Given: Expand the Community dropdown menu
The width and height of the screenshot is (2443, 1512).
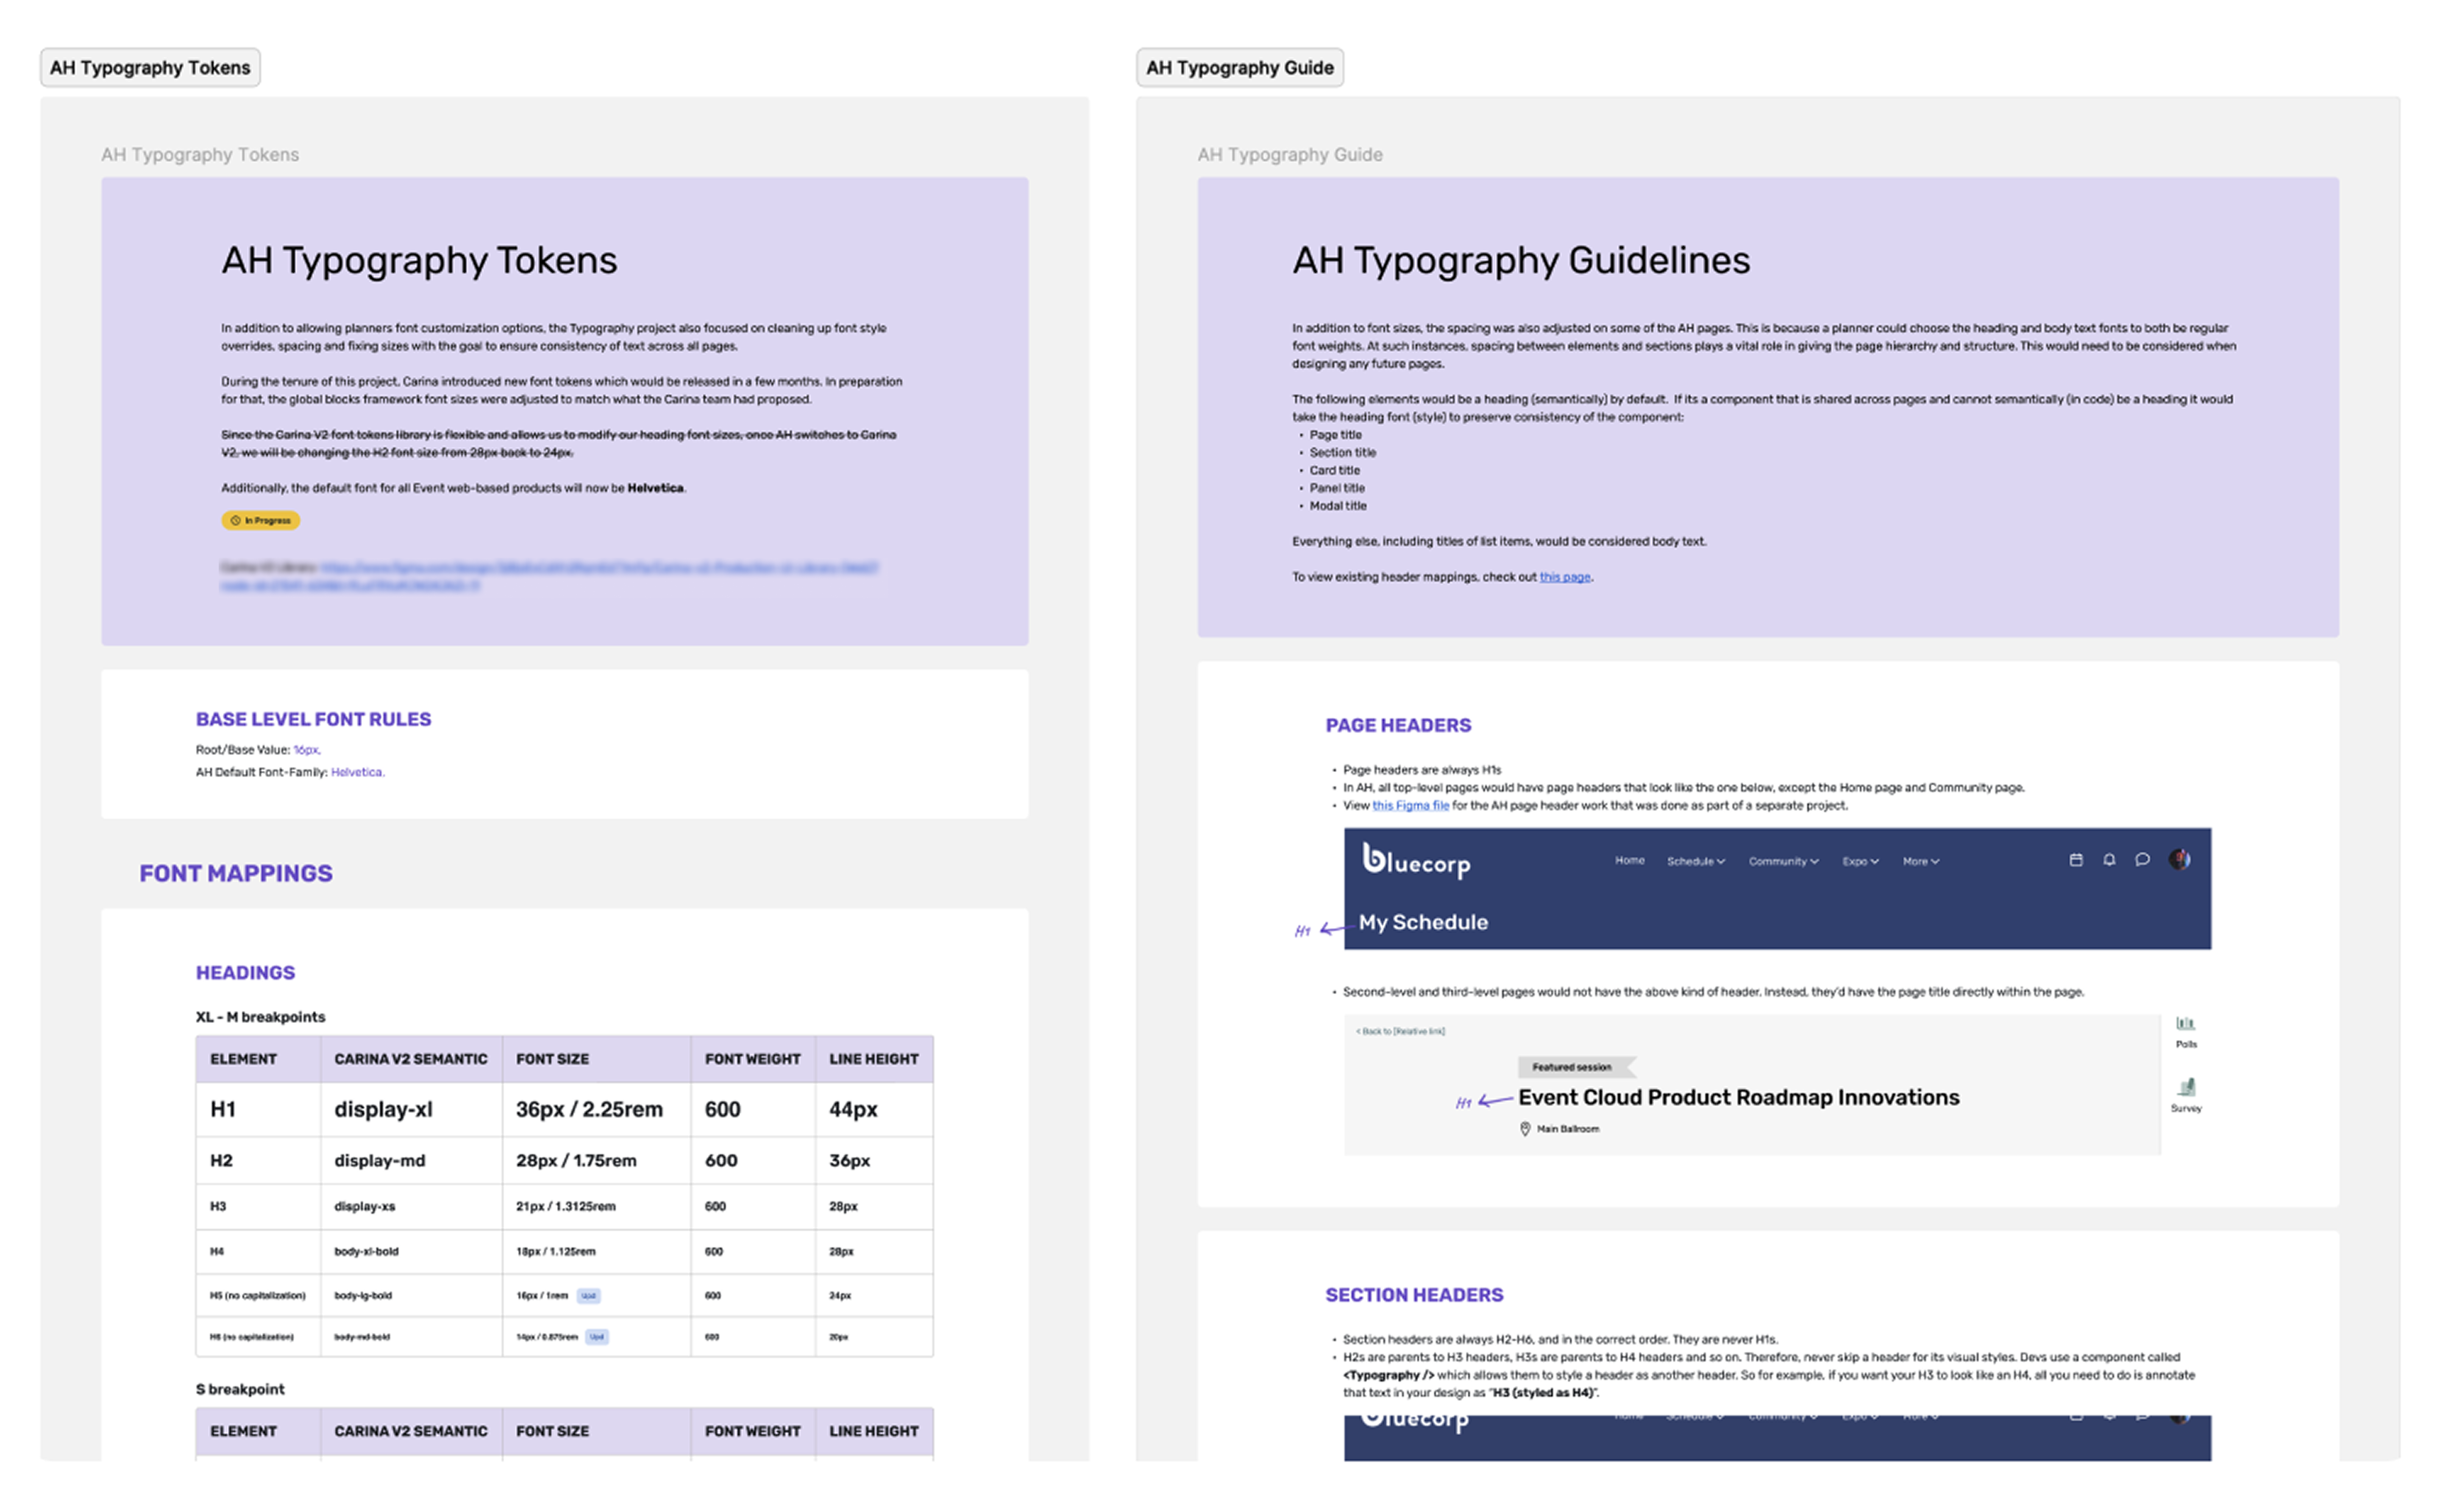Looking at the screenshot, I should click(x=1783, y=861).
